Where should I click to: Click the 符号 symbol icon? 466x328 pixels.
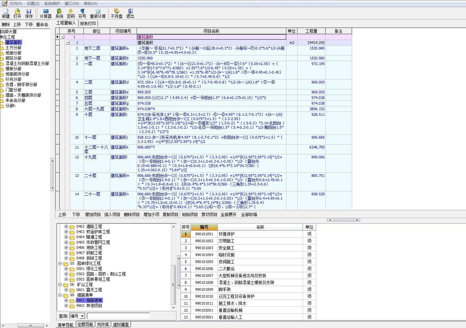(x=82, y=13)
